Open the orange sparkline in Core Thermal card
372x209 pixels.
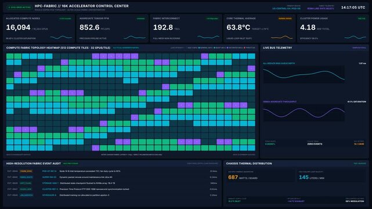[282, 37]
